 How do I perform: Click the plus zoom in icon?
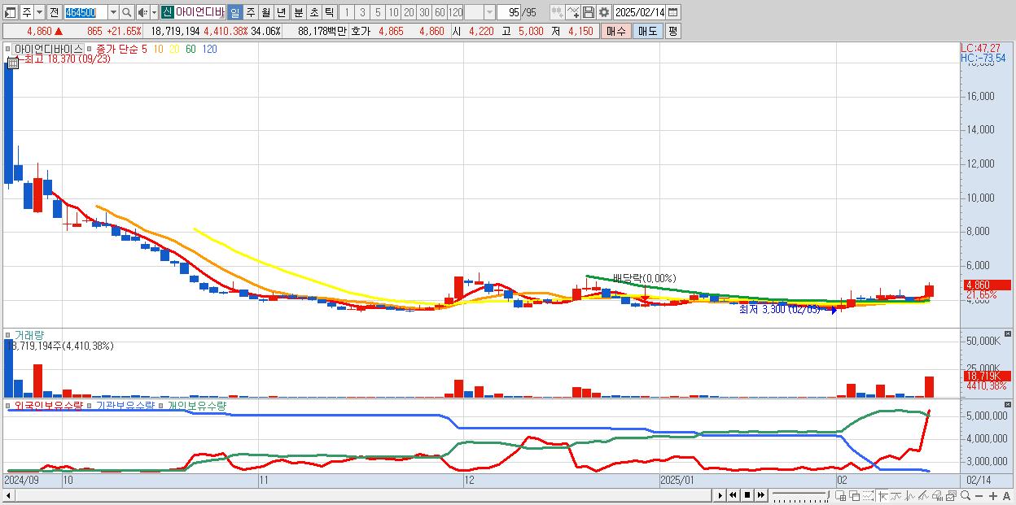click(992, 496)
